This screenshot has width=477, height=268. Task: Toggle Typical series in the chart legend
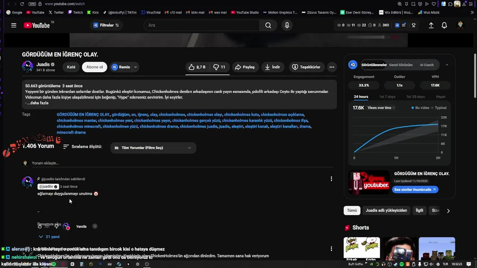[439, 108]
